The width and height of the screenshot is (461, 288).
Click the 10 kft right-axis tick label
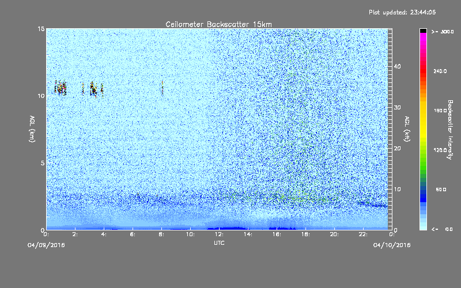click(397, 190)
